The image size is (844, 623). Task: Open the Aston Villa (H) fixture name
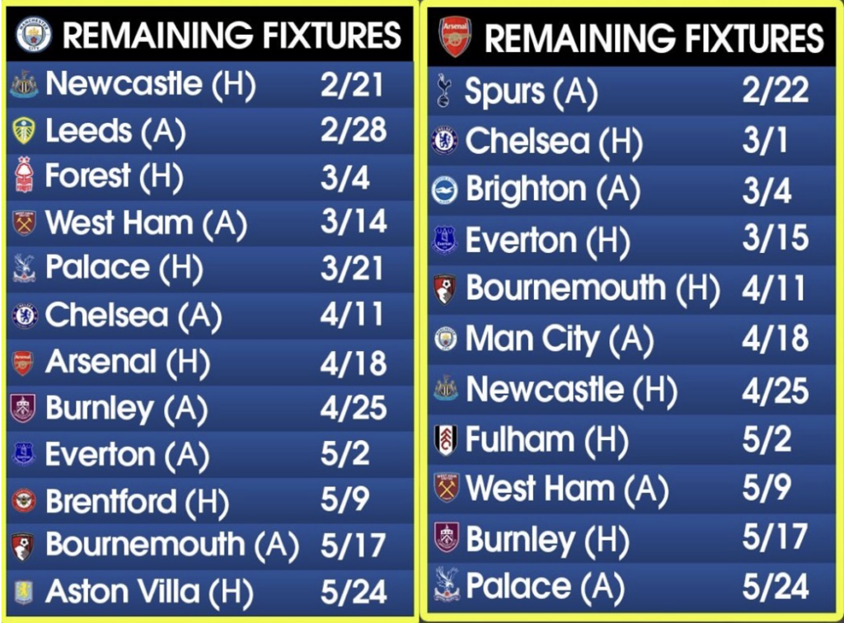pos(149,592)
